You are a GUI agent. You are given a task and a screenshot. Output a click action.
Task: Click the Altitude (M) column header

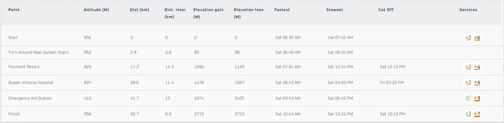tap(96, 10)
